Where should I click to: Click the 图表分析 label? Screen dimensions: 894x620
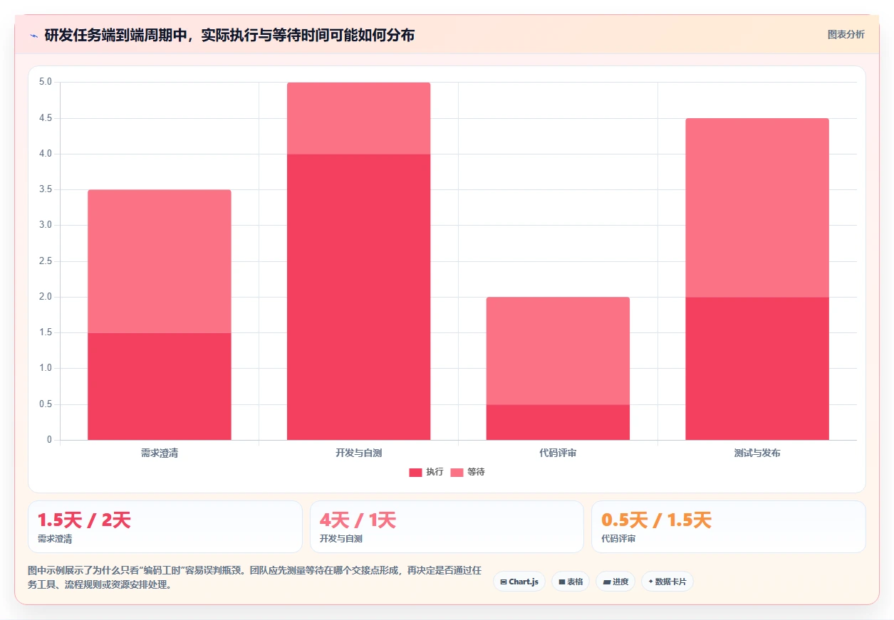(x=846, y=34)
